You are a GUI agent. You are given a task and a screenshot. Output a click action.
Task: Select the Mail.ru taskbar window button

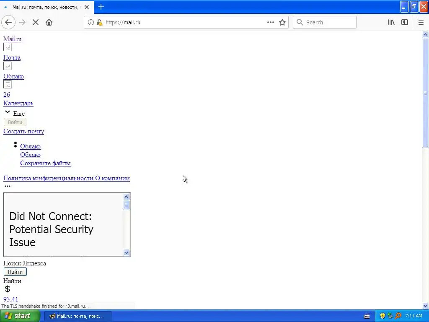click(x=78, y=316)
